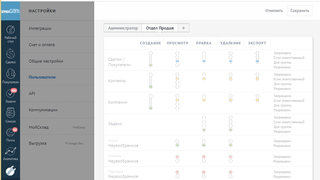Open the Сделки section icon
Viewport: 320px width, 180px height.
click(10, 54)
